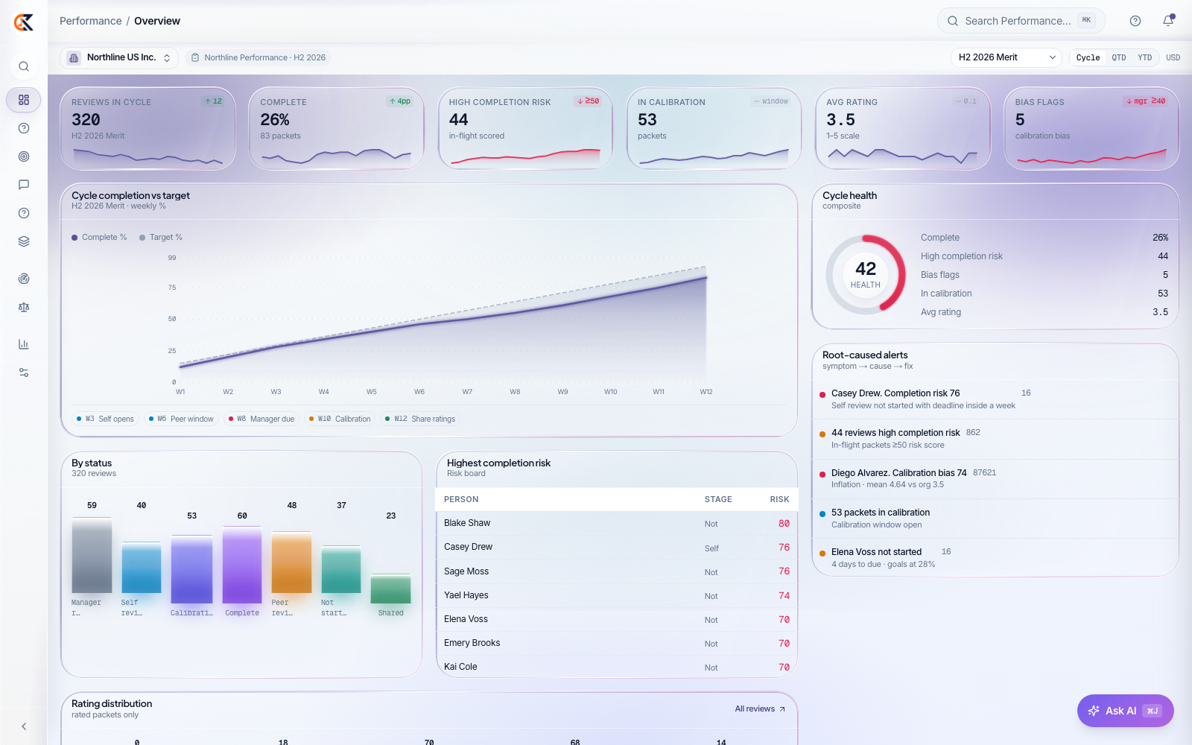Open the notifications bell
Screen dimensions: 1192x745
[1168, 21]
